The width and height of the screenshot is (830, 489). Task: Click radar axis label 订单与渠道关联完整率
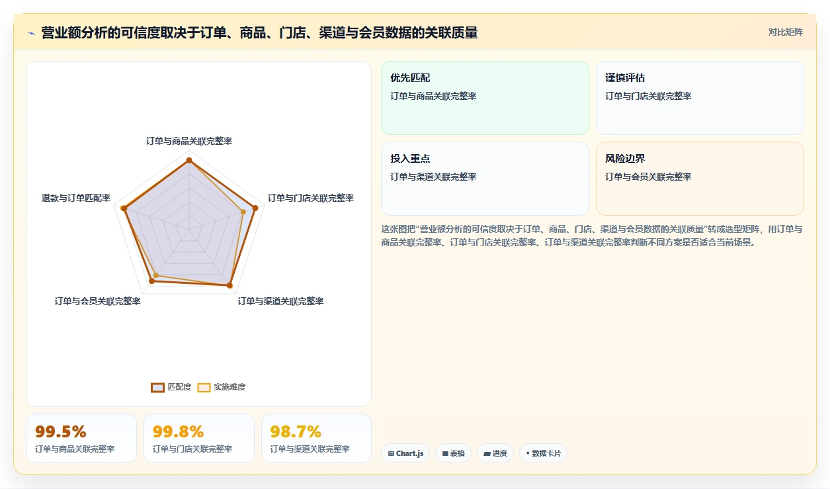coord(281,301)
